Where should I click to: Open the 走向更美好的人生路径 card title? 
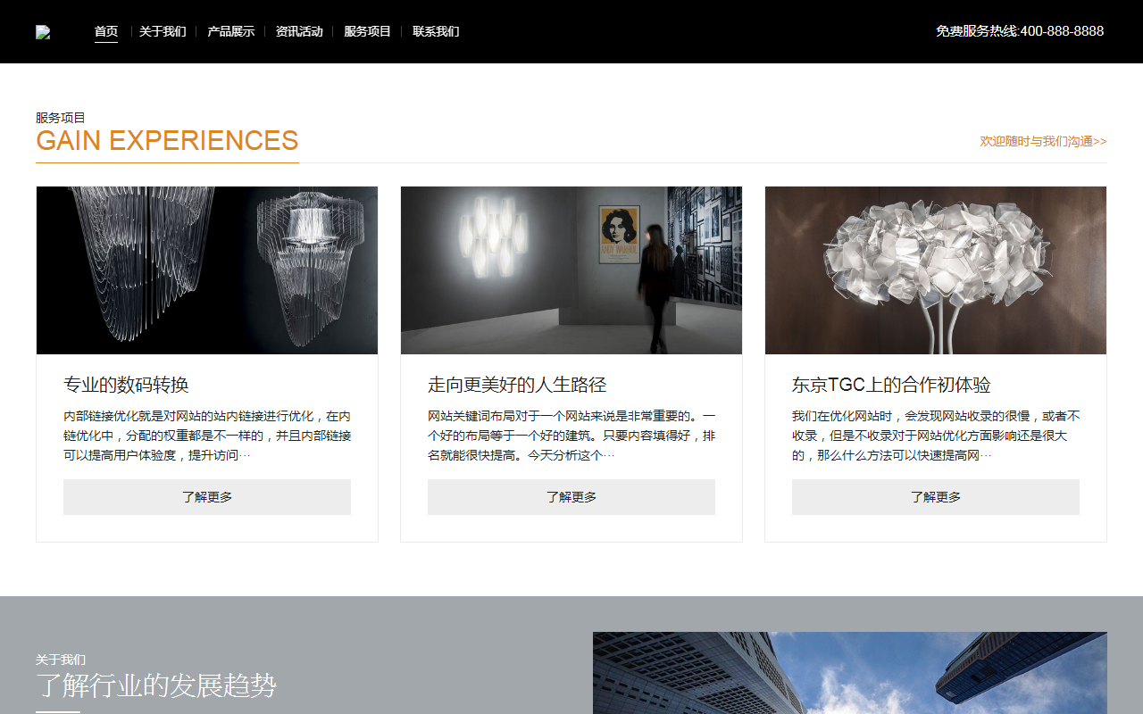[x=517, y=385]
